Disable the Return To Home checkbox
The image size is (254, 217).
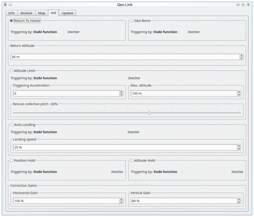point(12,21)
